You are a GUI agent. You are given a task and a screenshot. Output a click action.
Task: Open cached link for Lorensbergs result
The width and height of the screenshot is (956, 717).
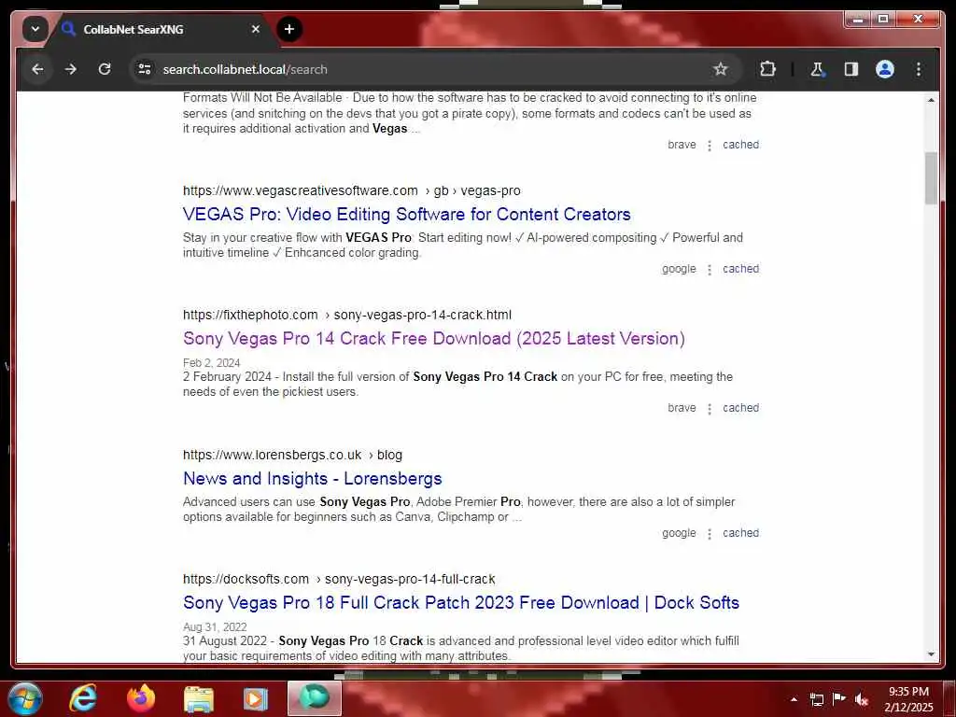tap(740, 533)
